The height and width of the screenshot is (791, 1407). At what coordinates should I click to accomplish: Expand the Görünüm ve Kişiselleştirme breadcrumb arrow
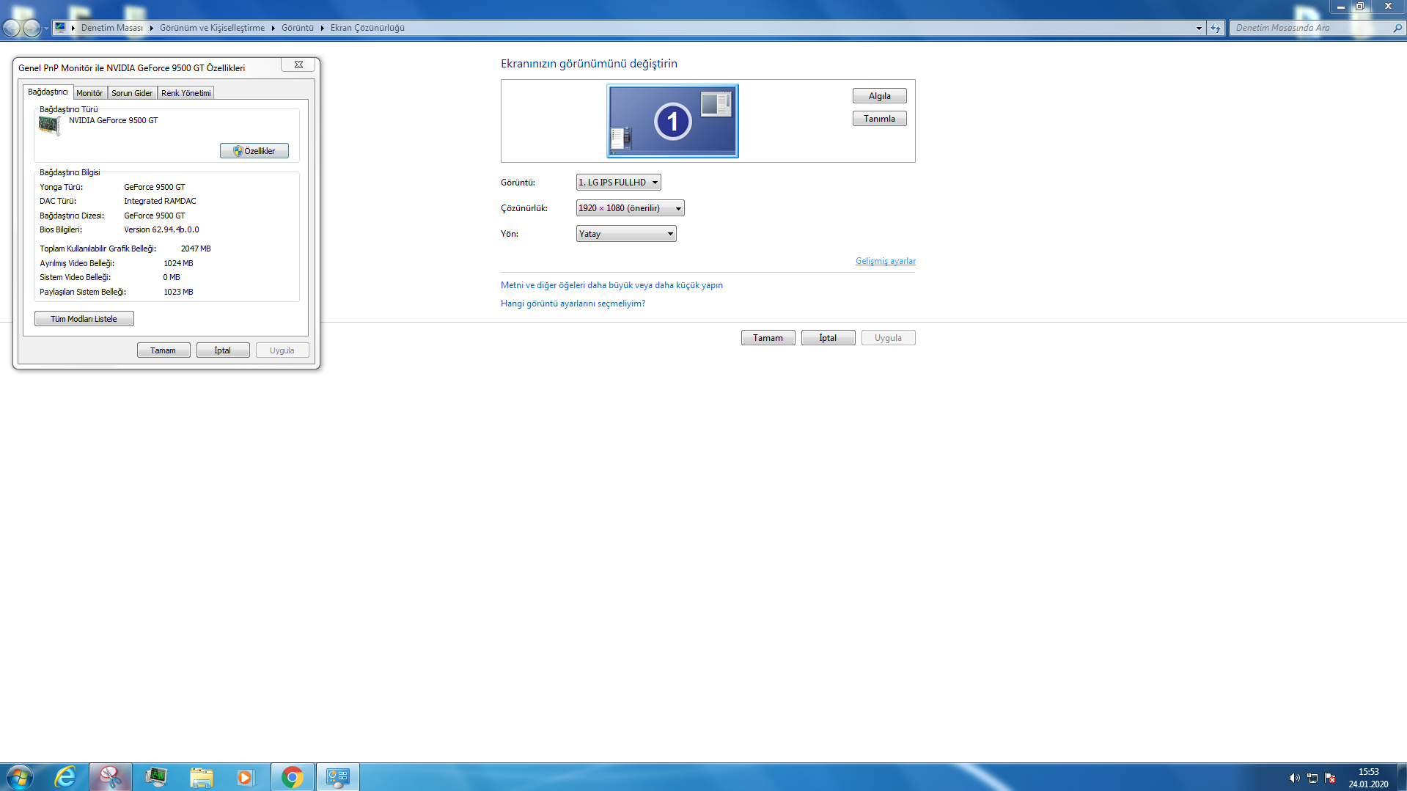[x=273, y=28]
